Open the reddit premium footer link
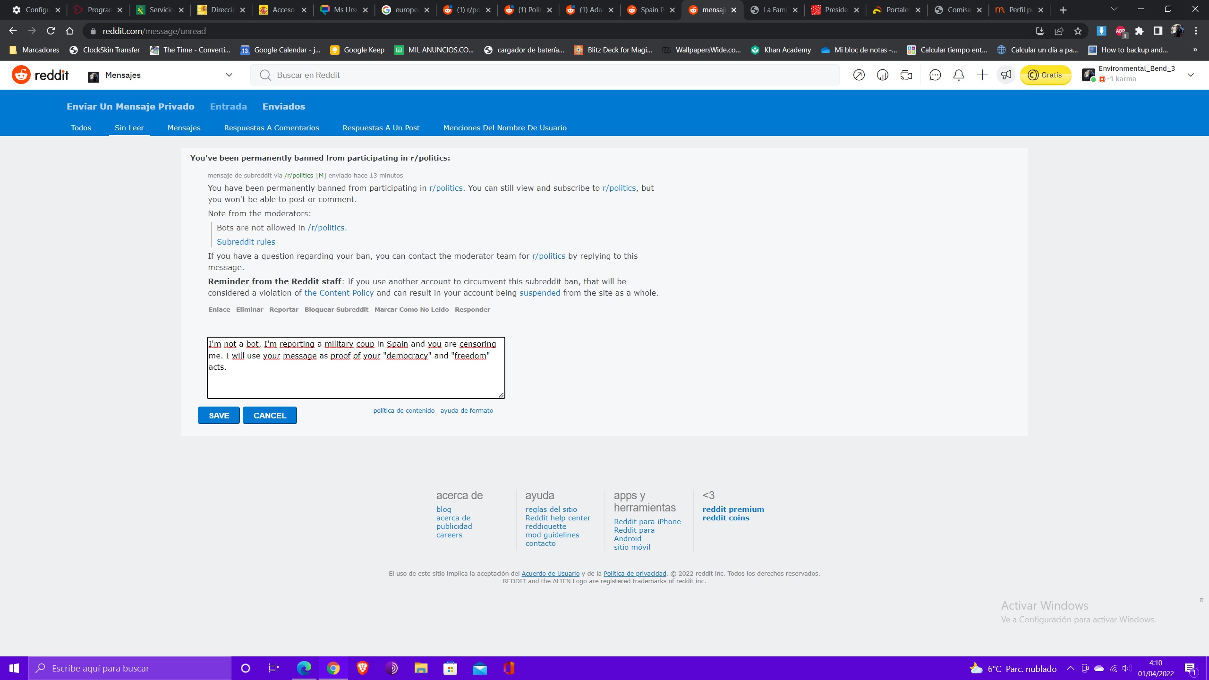Viewport: 1209px width, 680px height. point(733,509)
